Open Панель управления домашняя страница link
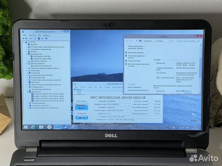Image resolution: width=222 pixels, height=166 pixels. 136,47
